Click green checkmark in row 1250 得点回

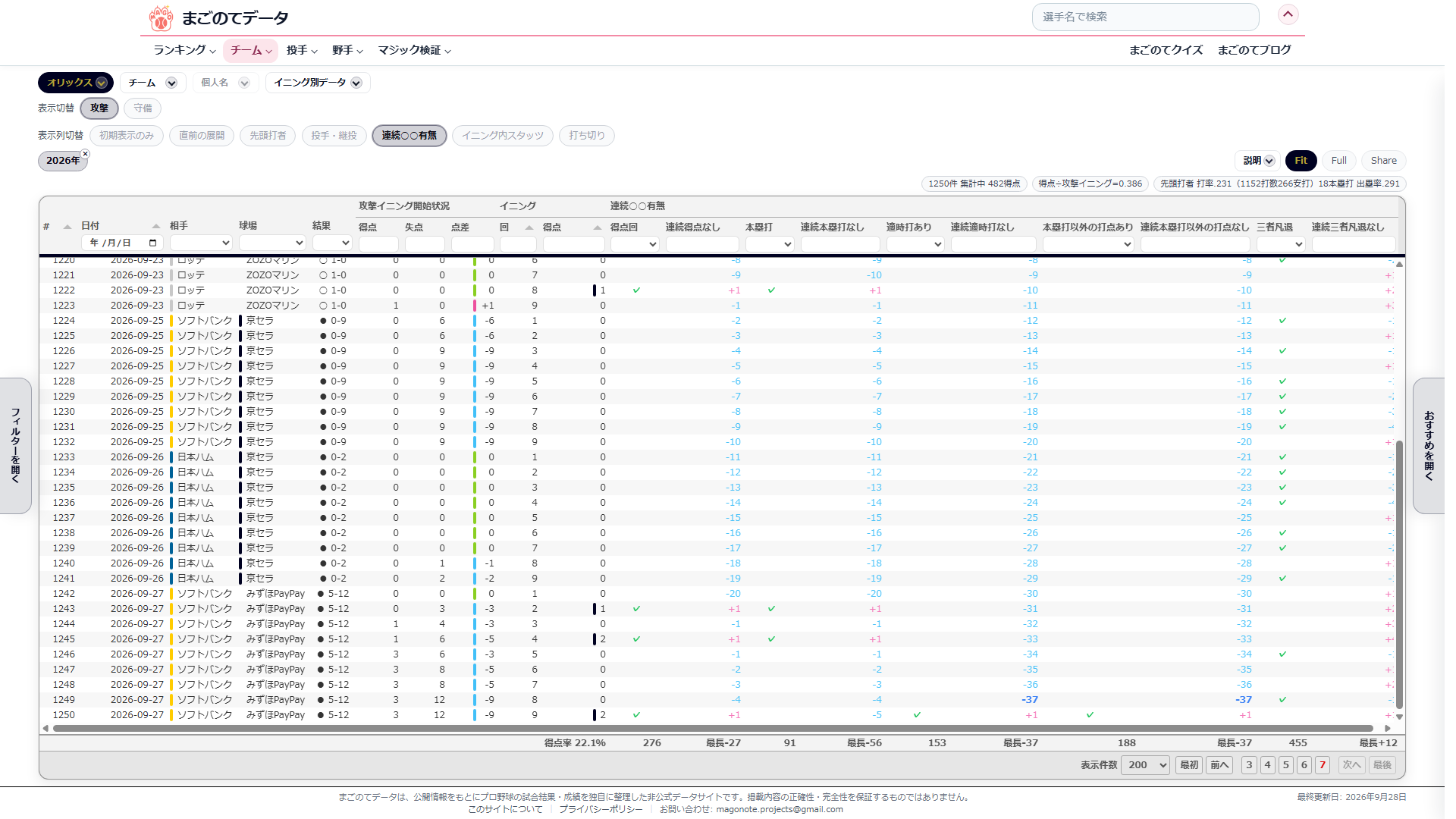636,715
